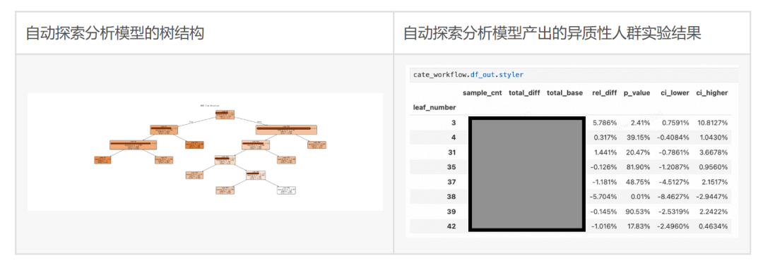Click ci_higher value 0.4634%

tap(714, 226)
